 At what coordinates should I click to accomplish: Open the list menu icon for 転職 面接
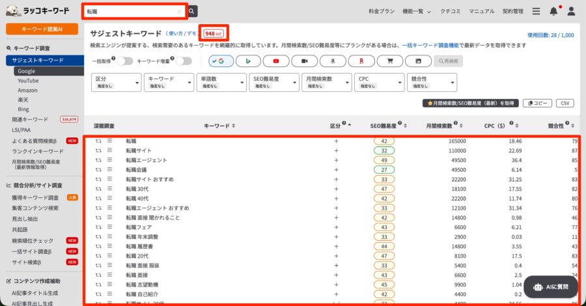(x=110, y=275)
